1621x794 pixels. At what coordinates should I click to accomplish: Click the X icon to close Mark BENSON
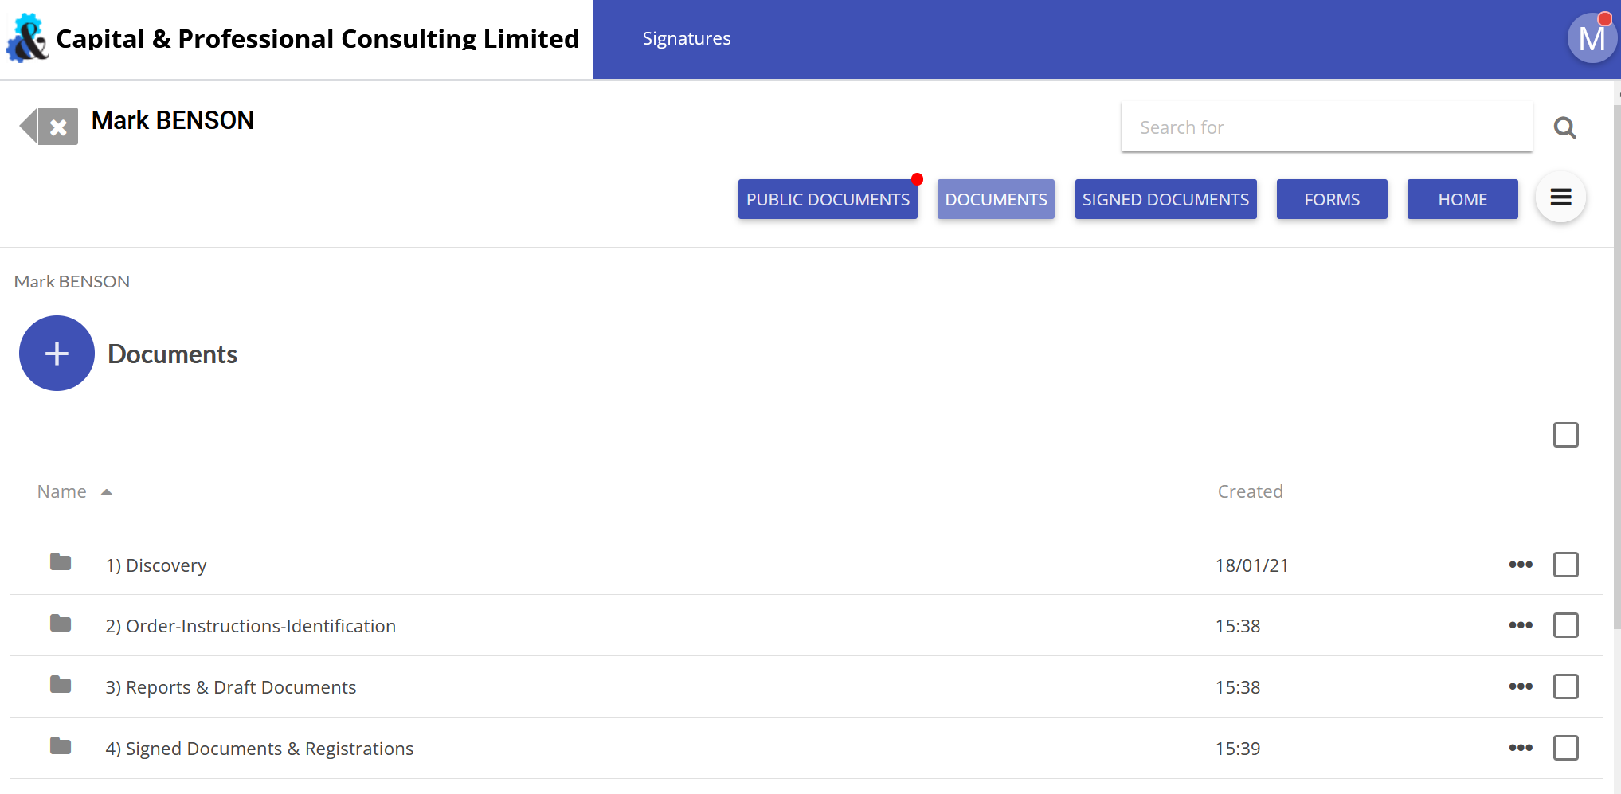click(57, 126)
